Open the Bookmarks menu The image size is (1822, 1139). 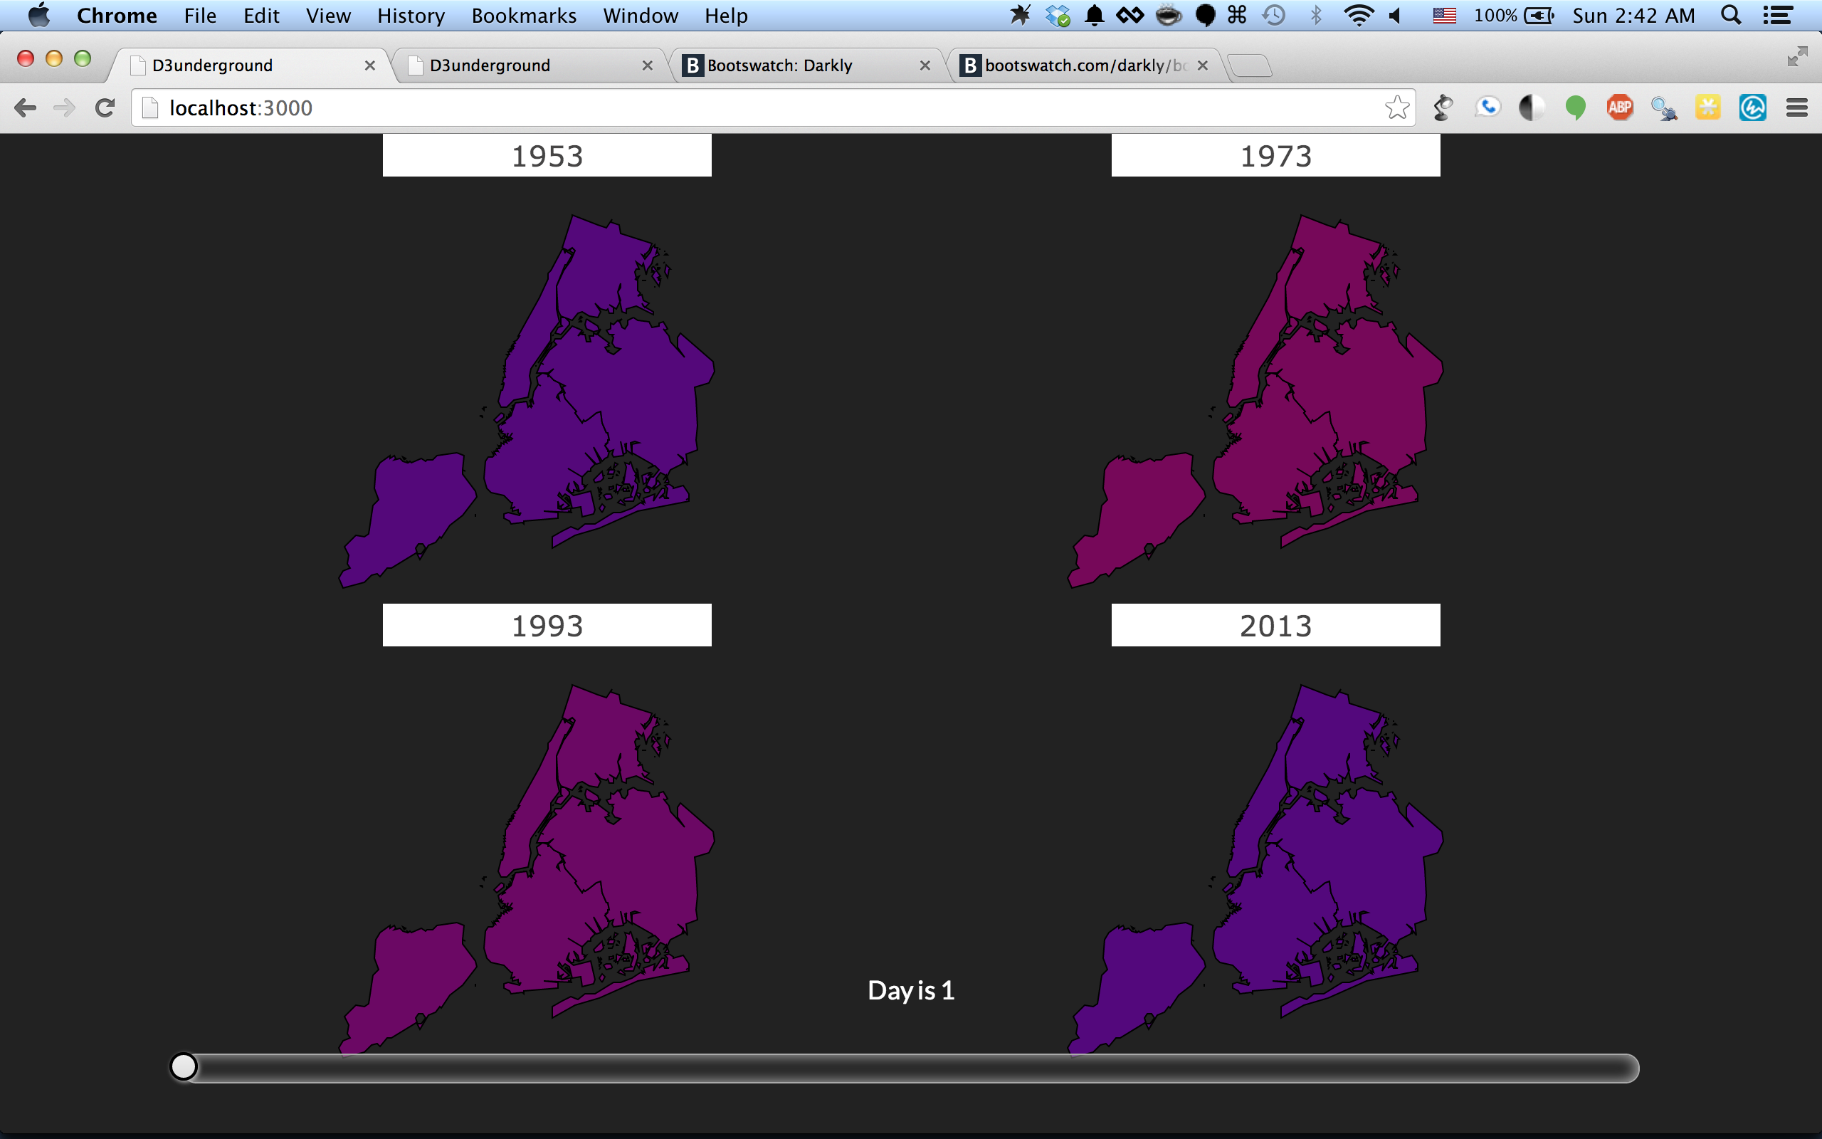[523, 15]
